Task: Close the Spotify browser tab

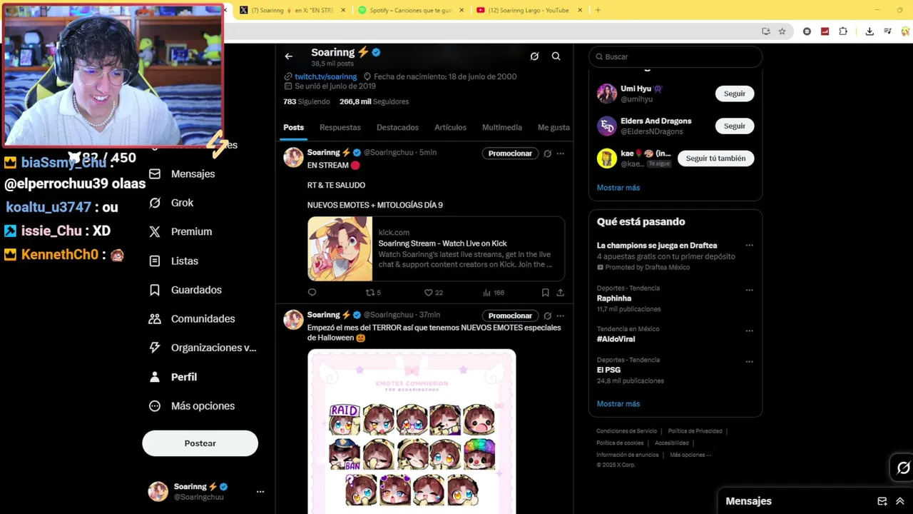Action: (461, 10)
